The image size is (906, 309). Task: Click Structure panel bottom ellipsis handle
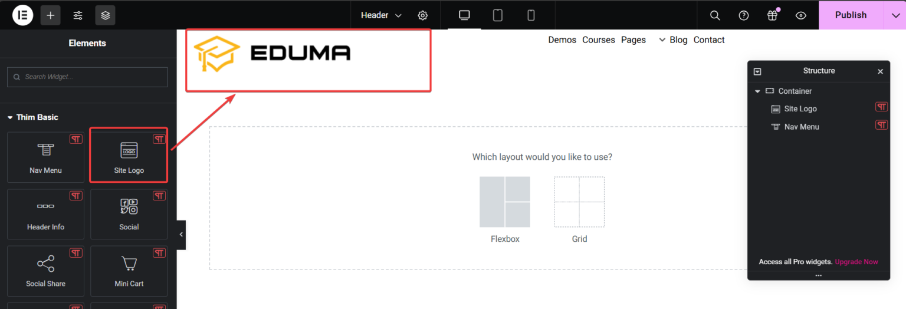(818, 275)
